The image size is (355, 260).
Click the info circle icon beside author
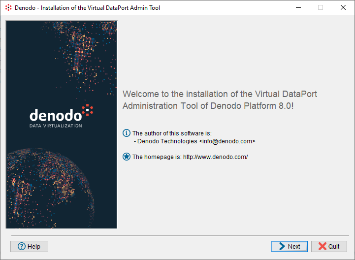click(x=127, y=133)
